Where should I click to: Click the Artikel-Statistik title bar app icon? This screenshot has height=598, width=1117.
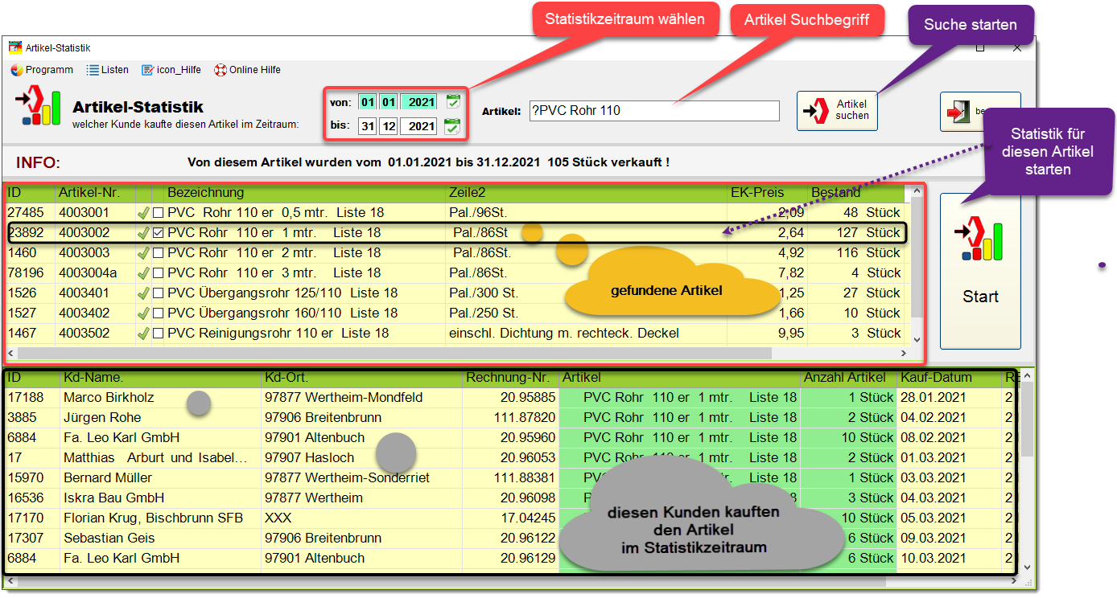point(15,47)
